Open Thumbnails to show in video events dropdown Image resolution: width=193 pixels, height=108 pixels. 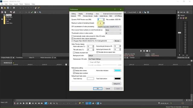click(x=113, y=33)
